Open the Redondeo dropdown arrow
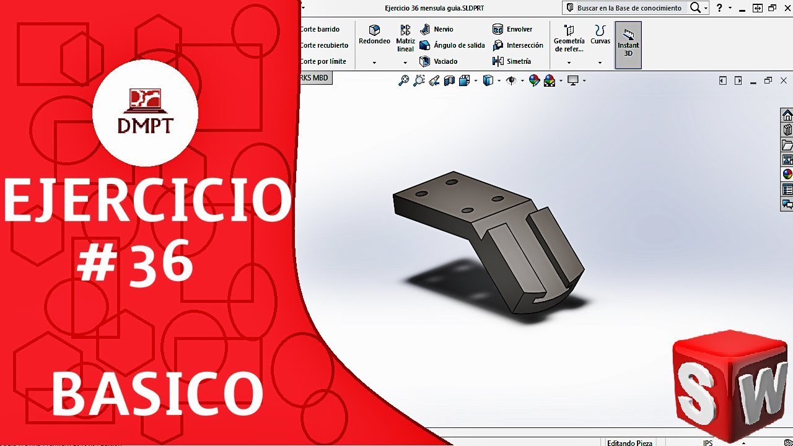This screenshot has width=793, height=446. [x=374, y=63]
